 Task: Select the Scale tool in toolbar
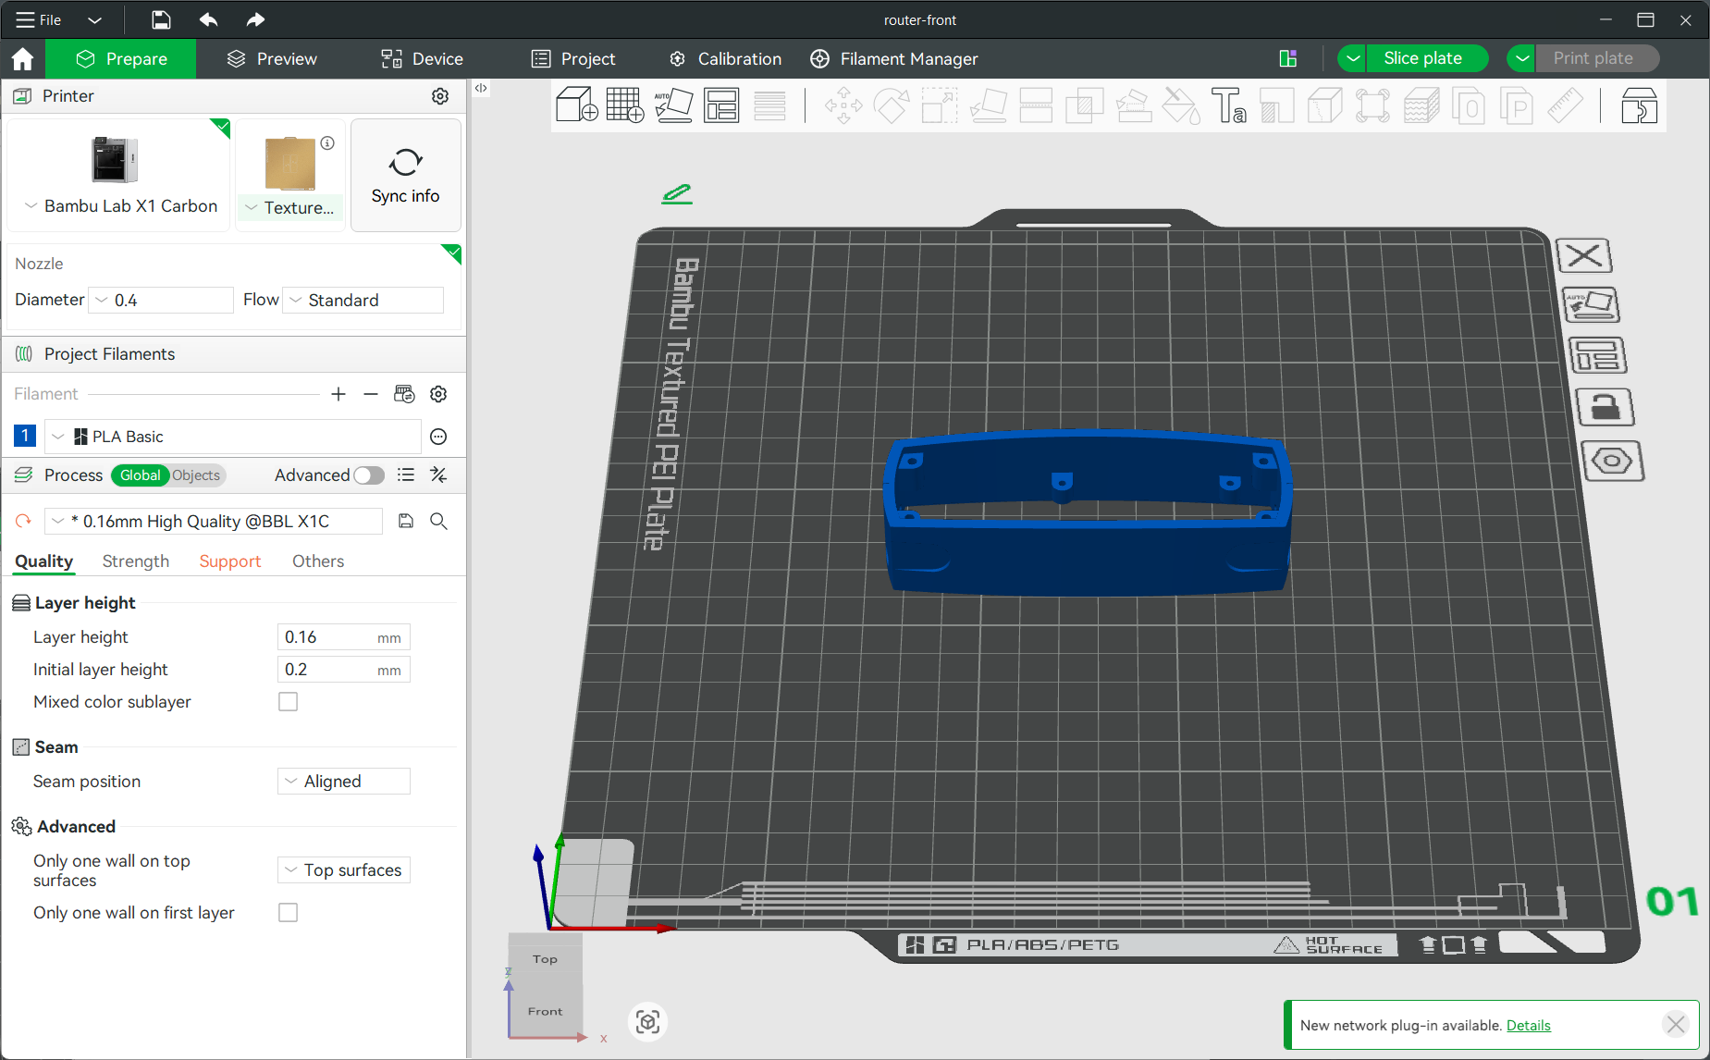pos(940,105)
